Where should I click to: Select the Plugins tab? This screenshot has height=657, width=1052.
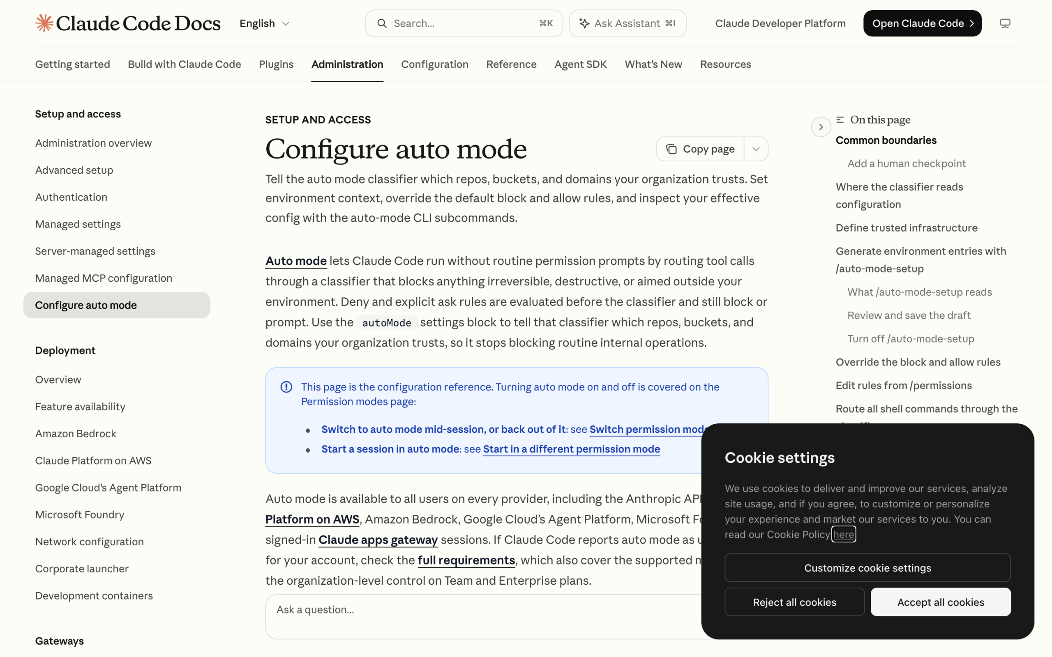coord(276,64)
